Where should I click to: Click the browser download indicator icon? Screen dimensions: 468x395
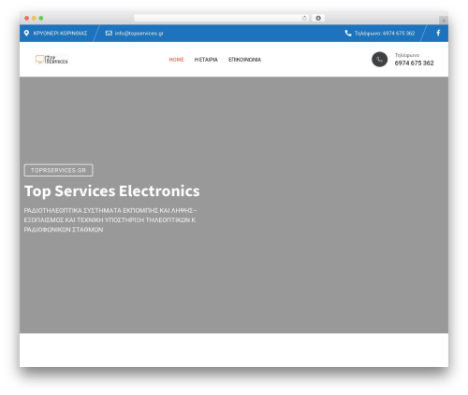[x=318, y=18]
